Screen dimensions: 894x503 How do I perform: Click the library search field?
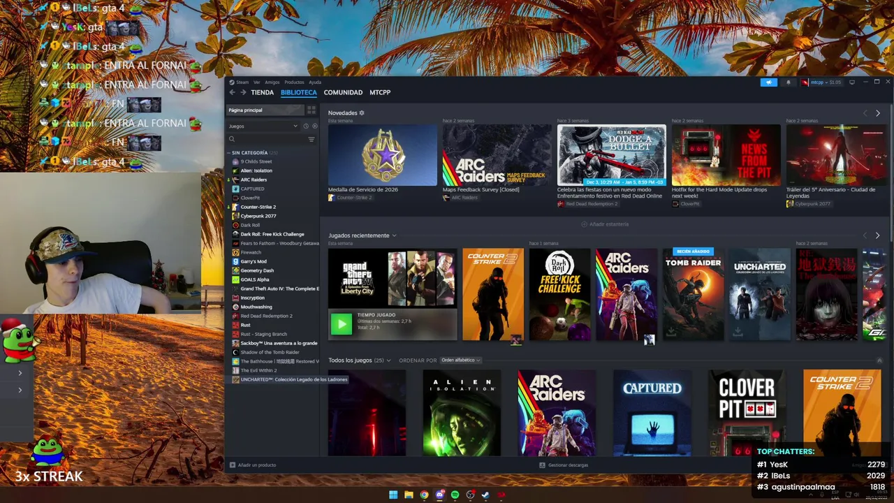click(x=271, y=139)
